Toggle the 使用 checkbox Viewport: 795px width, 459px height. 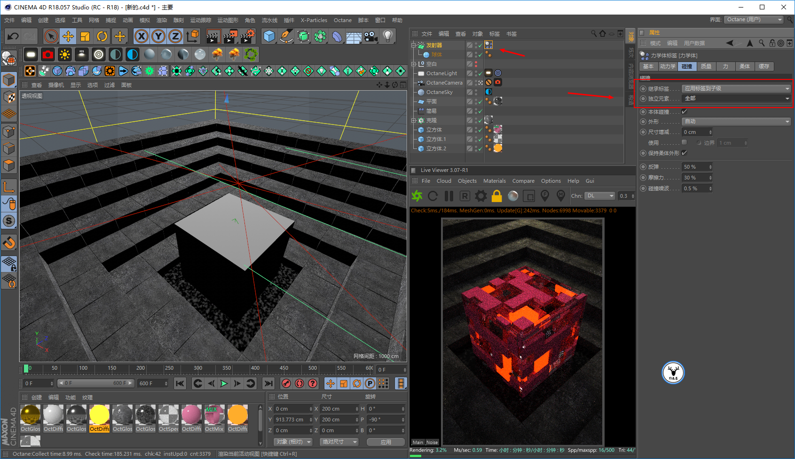pos(685,142)
